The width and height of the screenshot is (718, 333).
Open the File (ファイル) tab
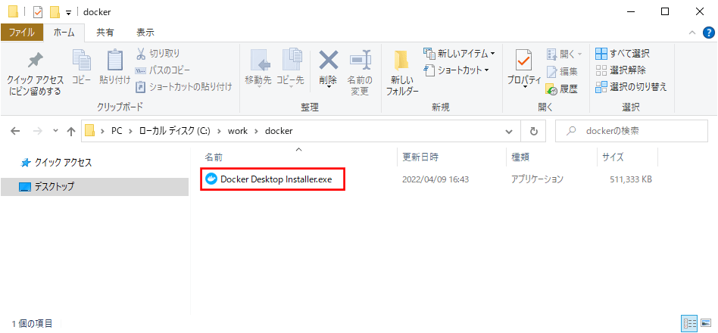point(22,33)
